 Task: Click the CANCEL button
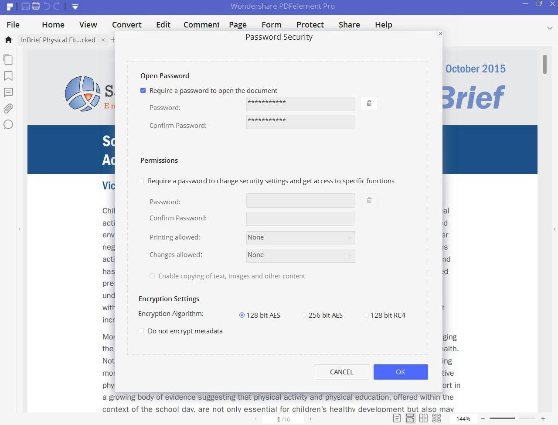tap(342, 372)
